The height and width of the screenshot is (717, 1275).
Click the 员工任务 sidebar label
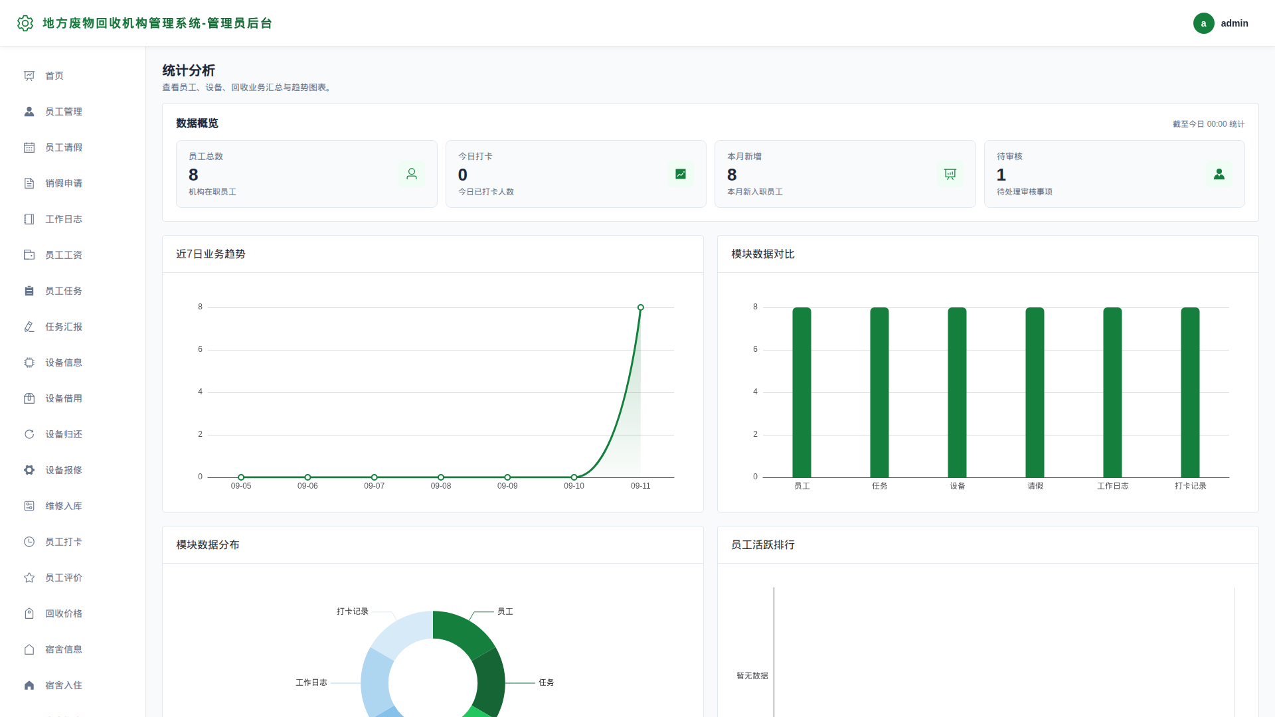click(x=64, y=291)
